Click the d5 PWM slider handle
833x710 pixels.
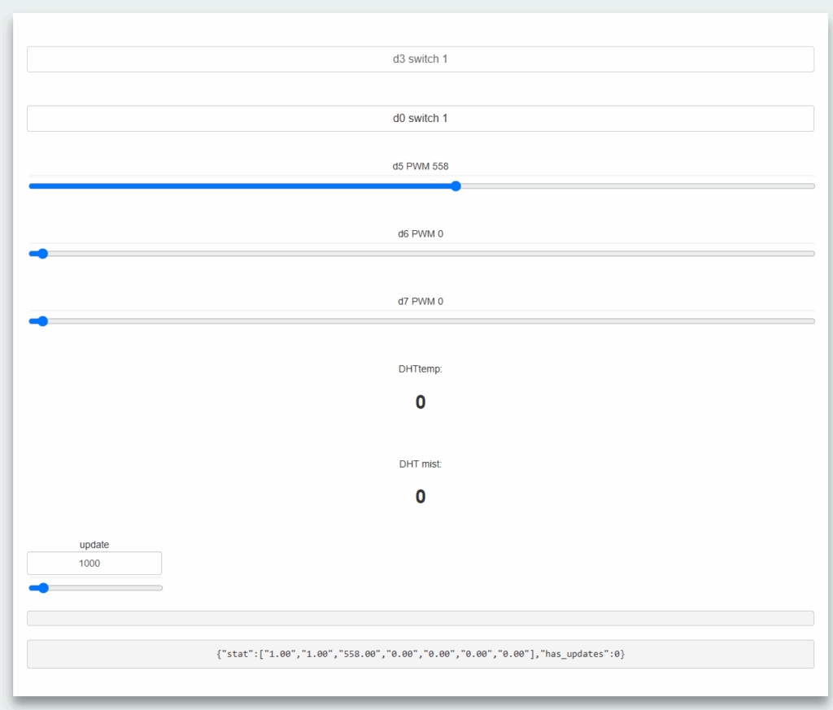[x=456, y=186]
